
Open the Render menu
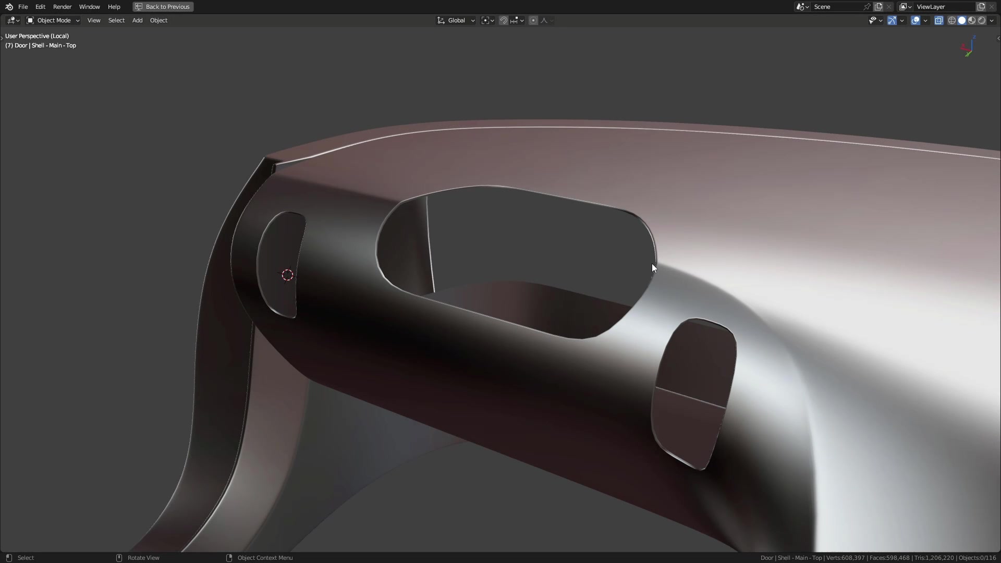point(62,7)
